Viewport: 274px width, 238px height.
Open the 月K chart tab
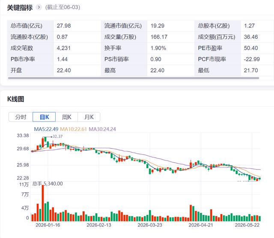pos(89,117)
